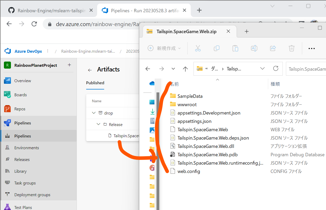Screen dimensions: 326x210
Task: Go up one folder level in Explorer
Action: coord(185,69)
